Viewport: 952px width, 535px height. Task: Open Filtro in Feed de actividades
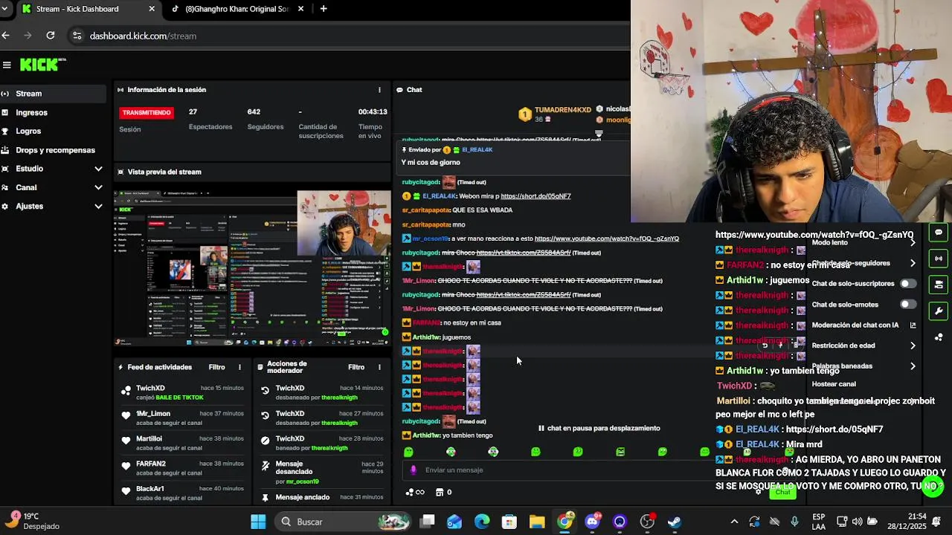pyautogui.click(x=216, y=367)
